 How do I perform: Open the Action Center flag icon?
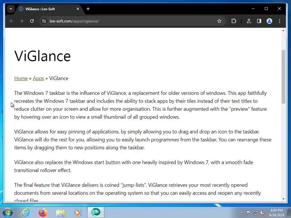click(x=248, y=213)
